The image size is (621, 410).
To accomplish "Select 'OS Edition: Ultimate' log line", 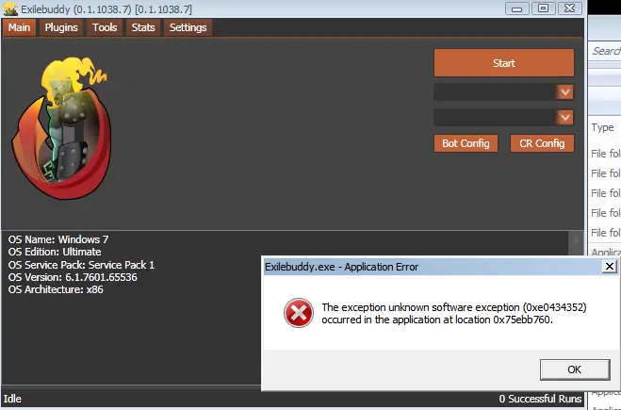I will click(55, 252).
